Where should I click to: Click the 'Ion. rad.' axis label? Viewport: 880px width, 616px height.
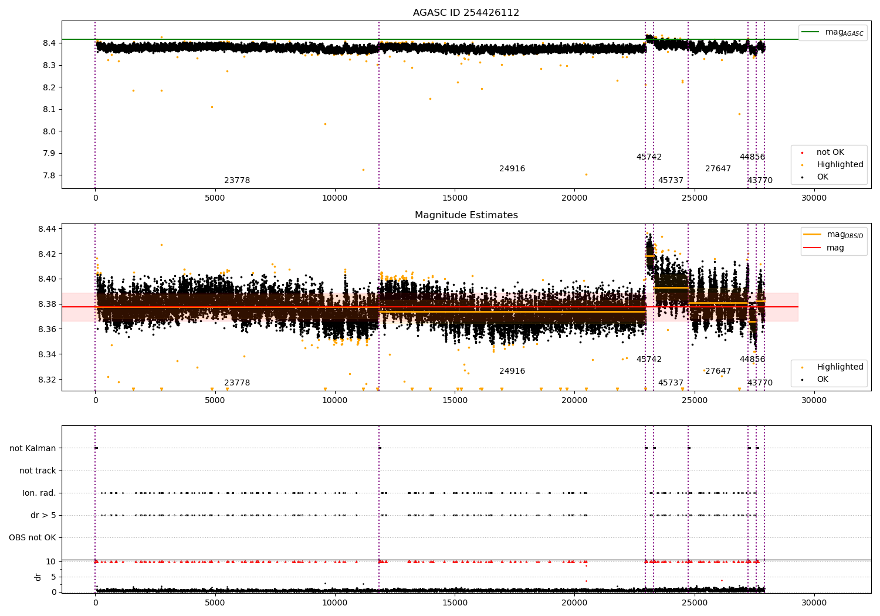[x=39, y=493]
